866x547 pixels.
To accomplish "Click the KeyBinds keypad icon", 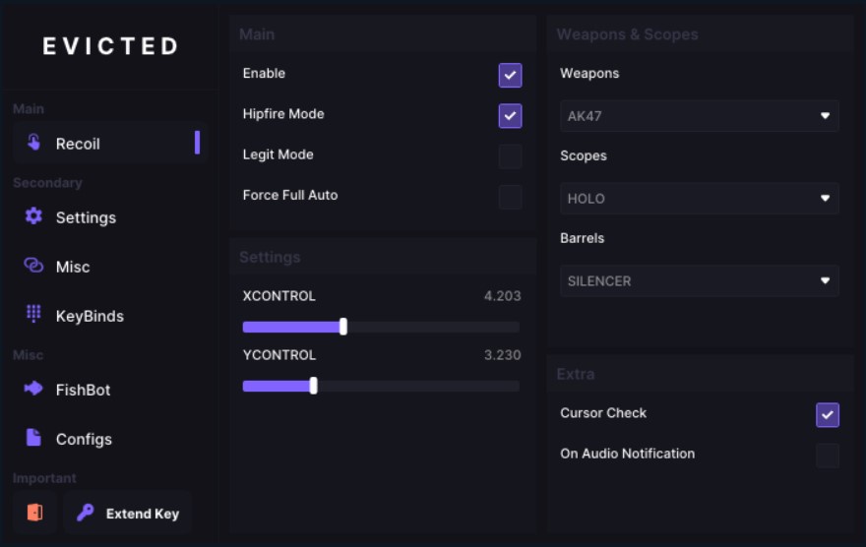I will (x=34, y=315).
